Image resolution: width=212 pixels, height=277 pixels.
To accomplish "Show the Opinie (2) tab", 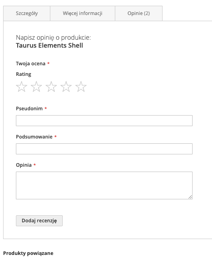I will (x=139, y=13).
